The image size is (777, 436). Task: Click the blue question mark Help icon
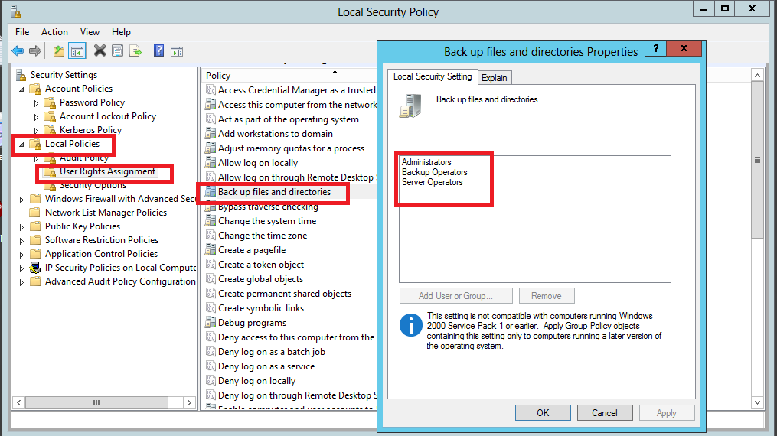(158, 51)
